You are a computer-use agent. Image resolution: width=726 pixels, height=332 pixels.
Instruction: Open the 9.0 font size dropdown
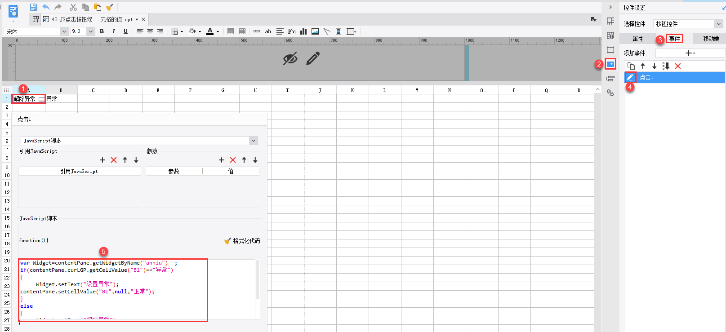pyautogui.click(x=91, y=31)
